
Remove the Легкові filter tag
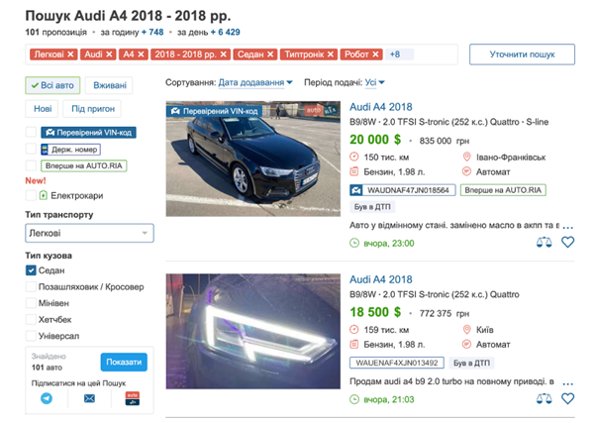(70, 54)
